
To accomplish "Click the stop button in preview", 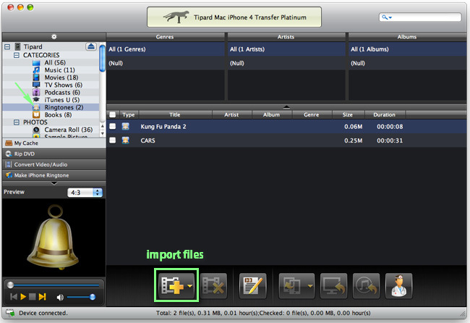I will pyautogui.click(x=33, y=297).
